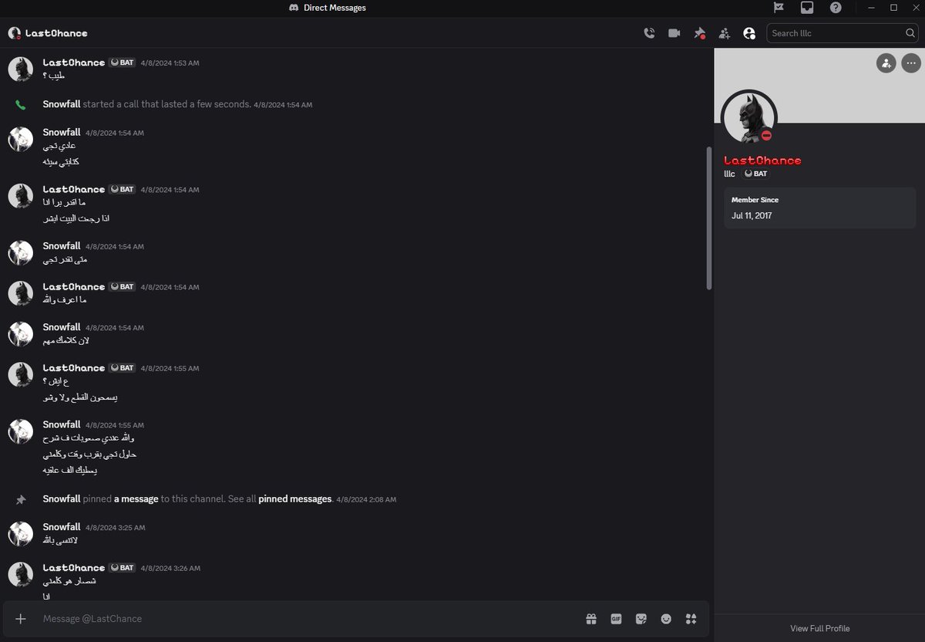Open 'pinned messages' link in pin notice
This screenshot has height=642, width=925.
pyautogui.click(x=294, y=499)
